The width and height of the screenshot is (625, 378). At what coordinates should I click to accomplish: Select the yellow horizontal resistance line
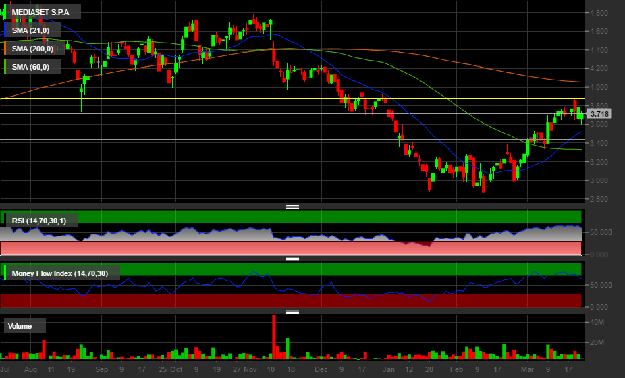point(292,99)
